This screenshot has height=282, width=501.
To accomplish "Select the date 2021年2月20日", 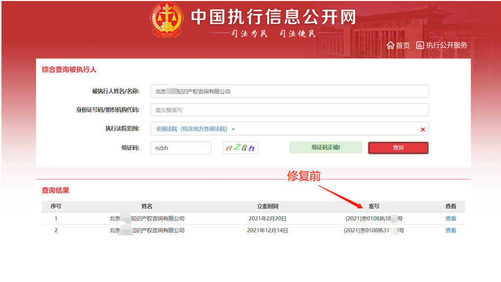I will tap(267, 218).
